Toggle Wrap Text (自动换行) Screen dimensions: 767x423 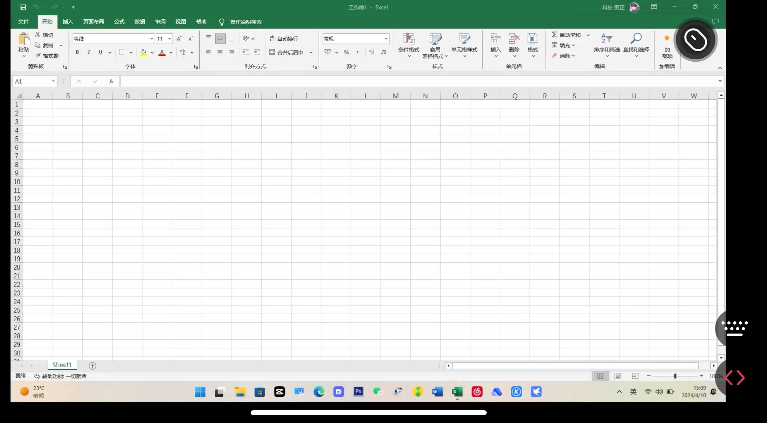click(x=284, y=39)
